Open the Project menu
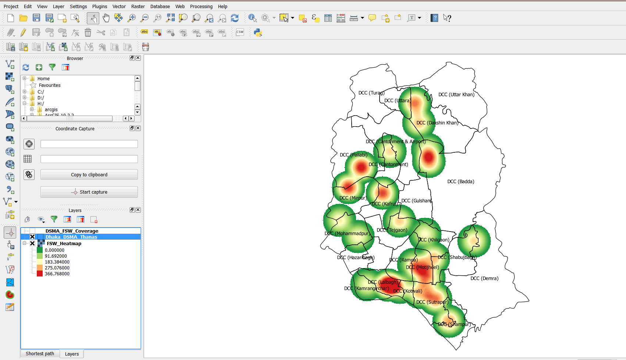 pos(11,6)
